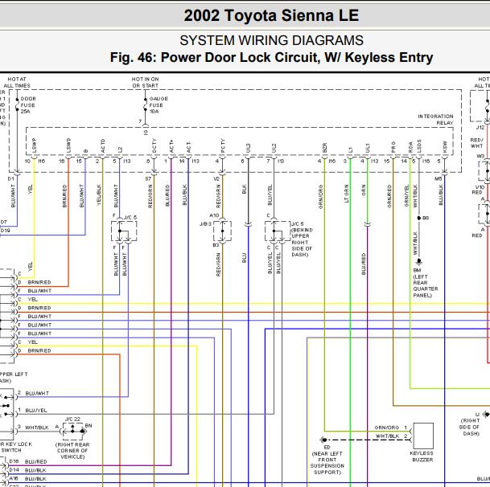Click the UL2 relay pin label
This screenshot has height=487, width=490.
click(x=274, y=148)
